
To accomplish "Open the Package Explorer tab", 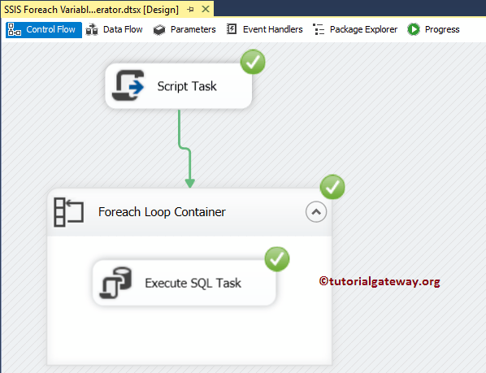I will tap(355, 30).
